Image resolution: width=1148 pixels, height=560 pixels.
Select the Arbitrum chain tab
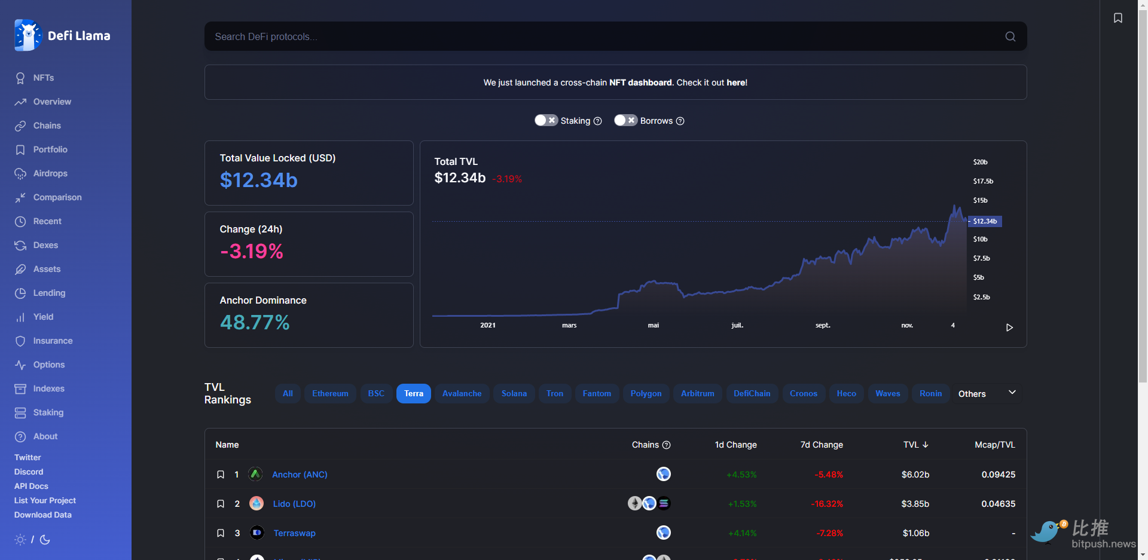point(698,393)
